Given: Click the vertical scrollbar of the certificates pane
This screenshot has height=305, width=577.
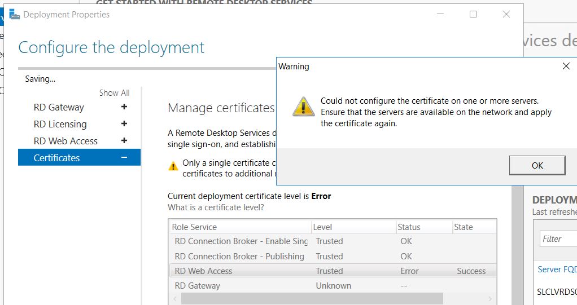Looking at the screenshot, I should pos(518,245).
